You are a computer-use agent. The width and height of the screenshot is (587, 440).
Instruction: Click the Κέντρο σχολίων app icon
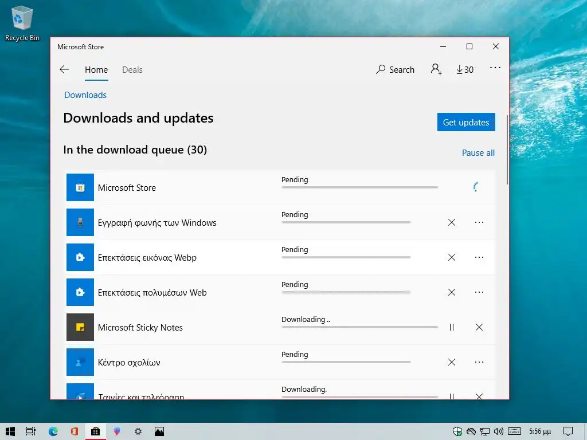(x=80, y=362)
